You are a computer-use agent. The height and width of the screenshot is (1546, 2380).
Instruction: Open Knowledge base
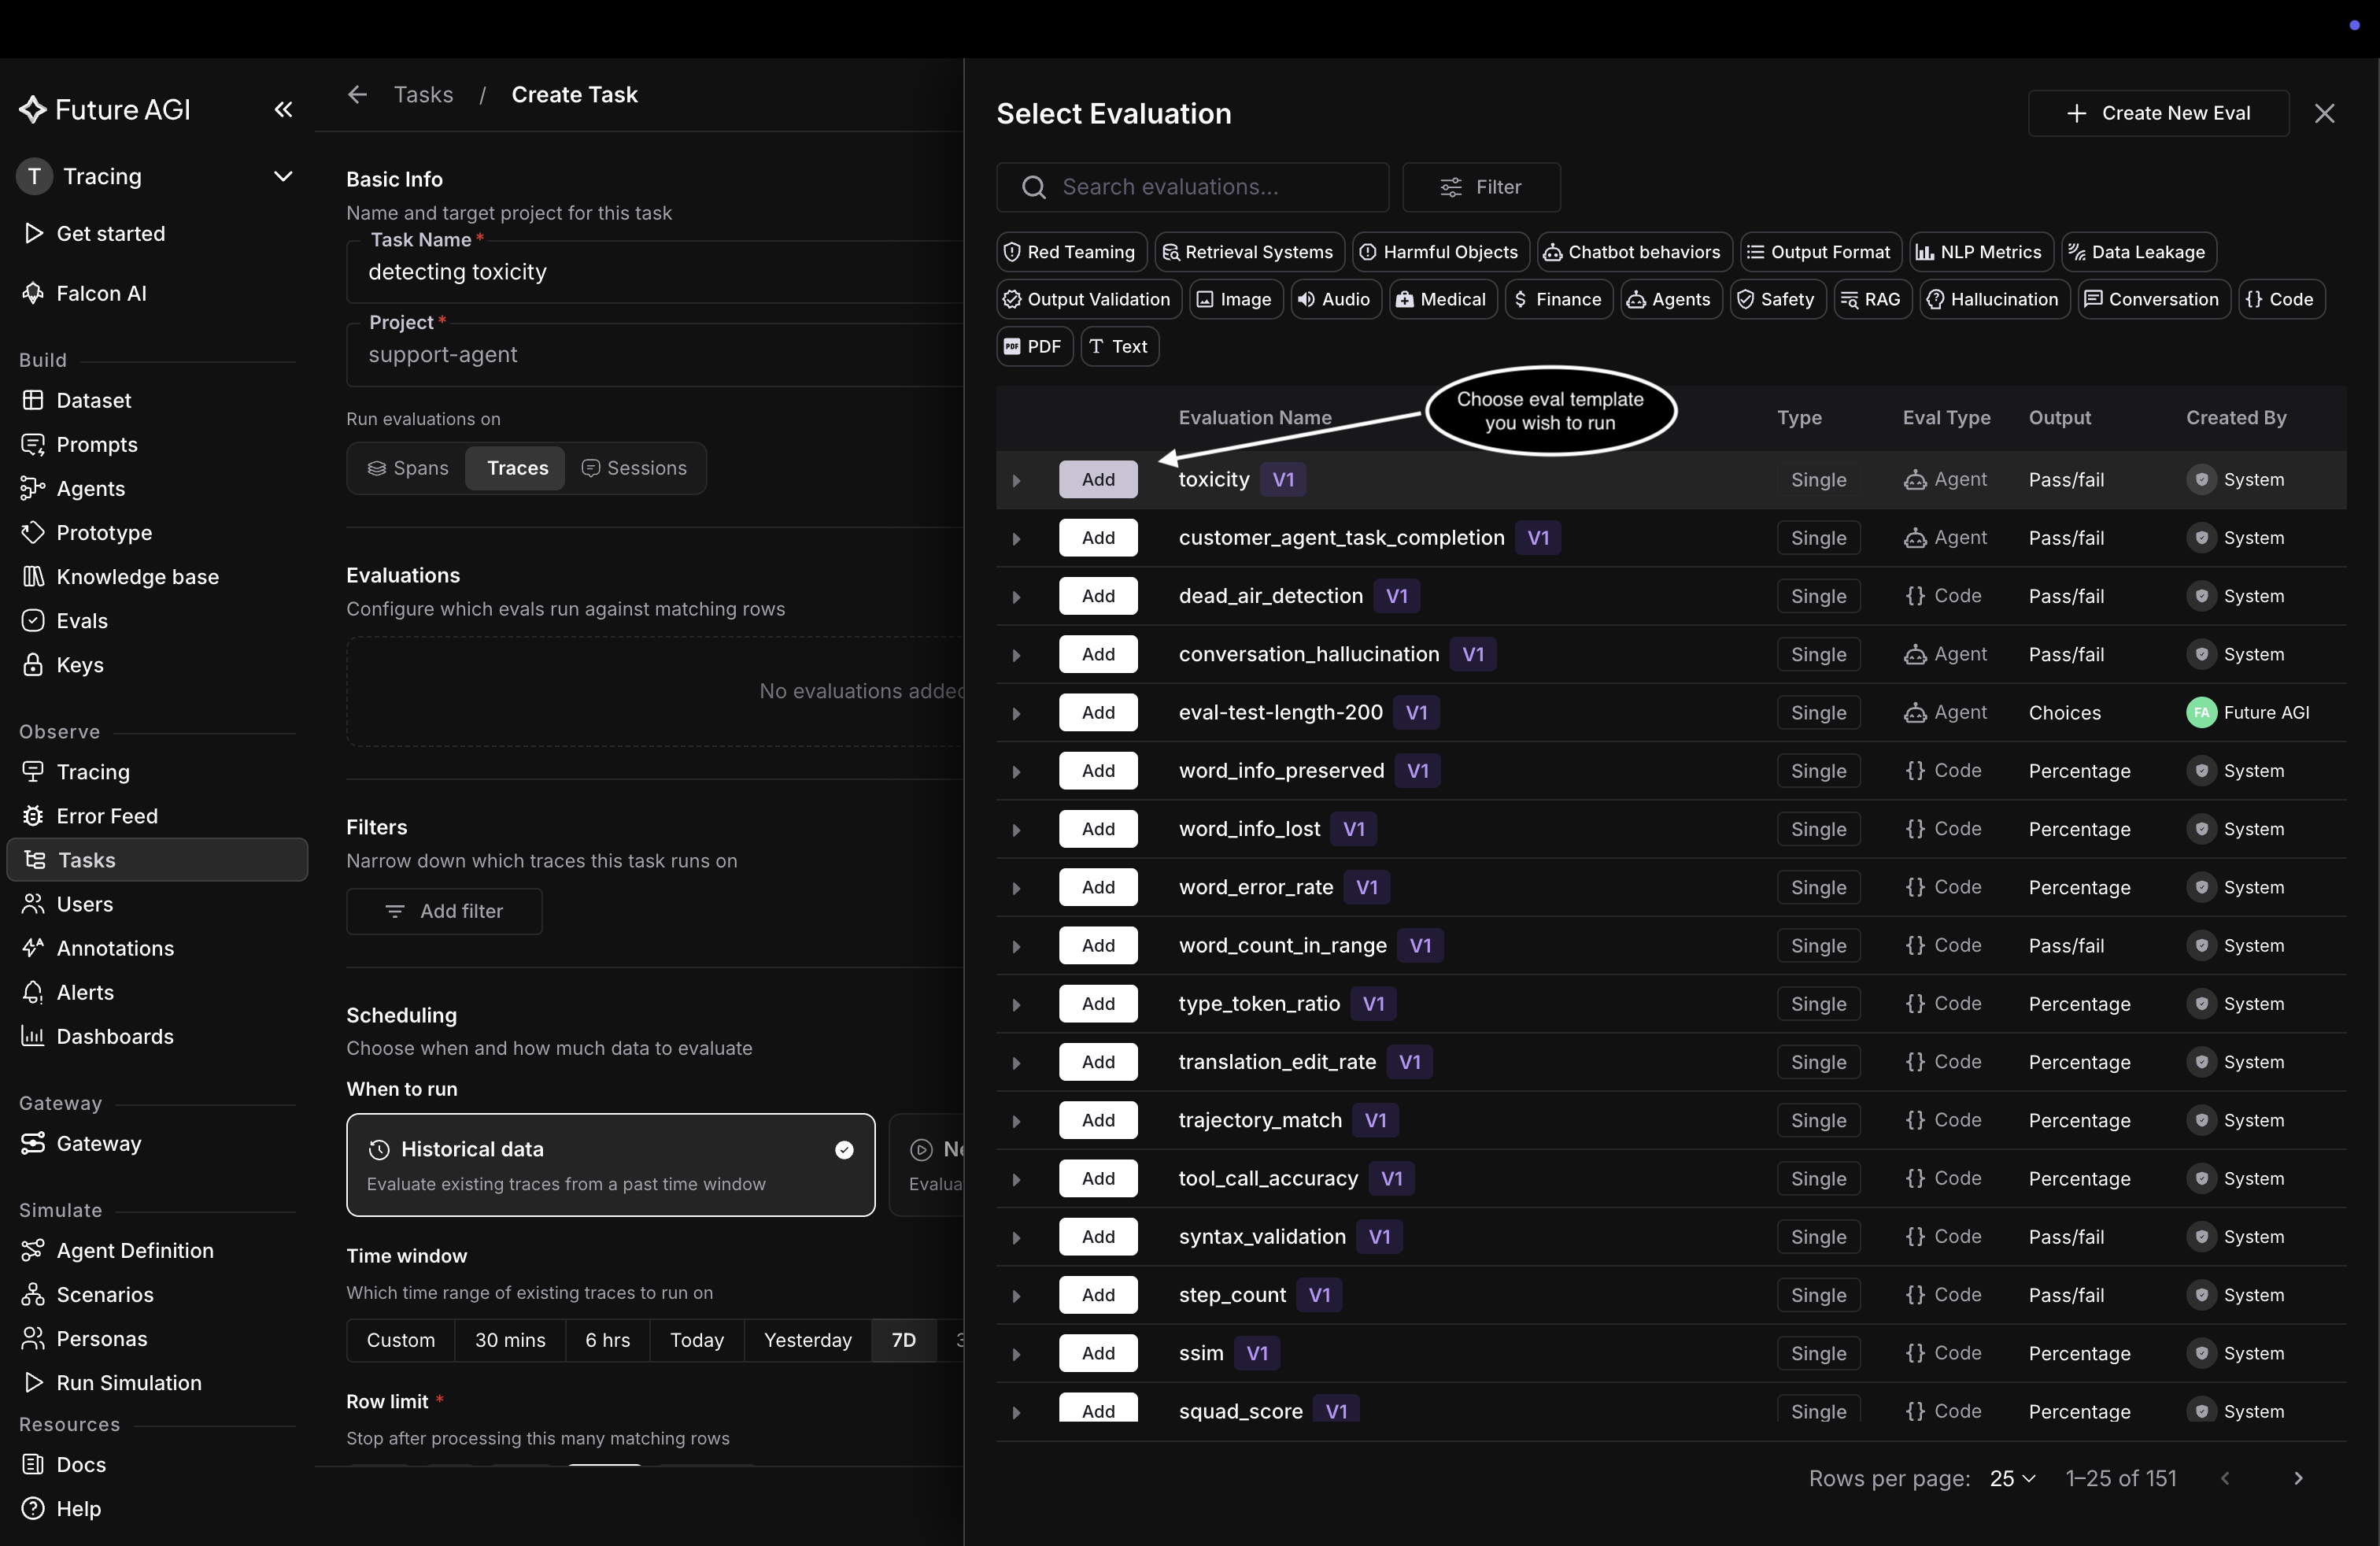point(137,576)
